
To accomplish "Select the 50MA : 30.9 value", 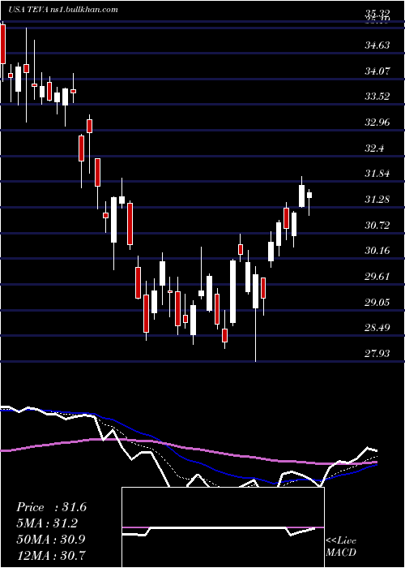I will pyautogui.click(x=51, y=540).
